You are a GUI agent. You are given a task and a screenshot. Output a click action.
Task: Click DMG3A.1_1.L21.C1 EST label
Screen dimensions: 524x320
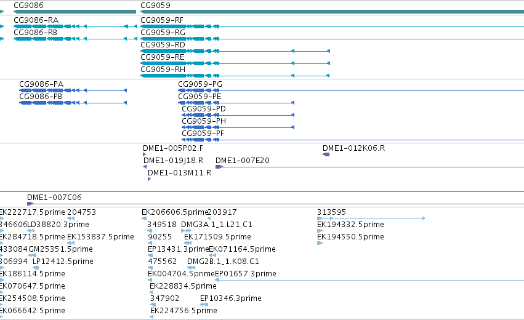217,225
